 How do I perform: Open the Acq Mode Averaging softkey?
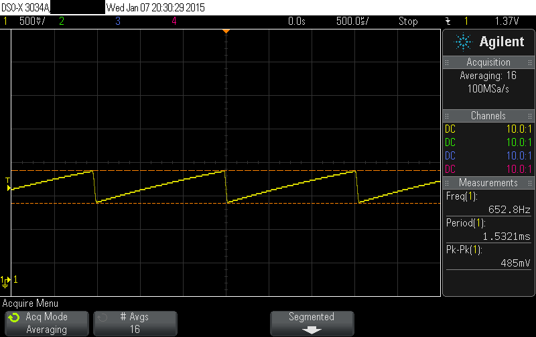(47, 324)
